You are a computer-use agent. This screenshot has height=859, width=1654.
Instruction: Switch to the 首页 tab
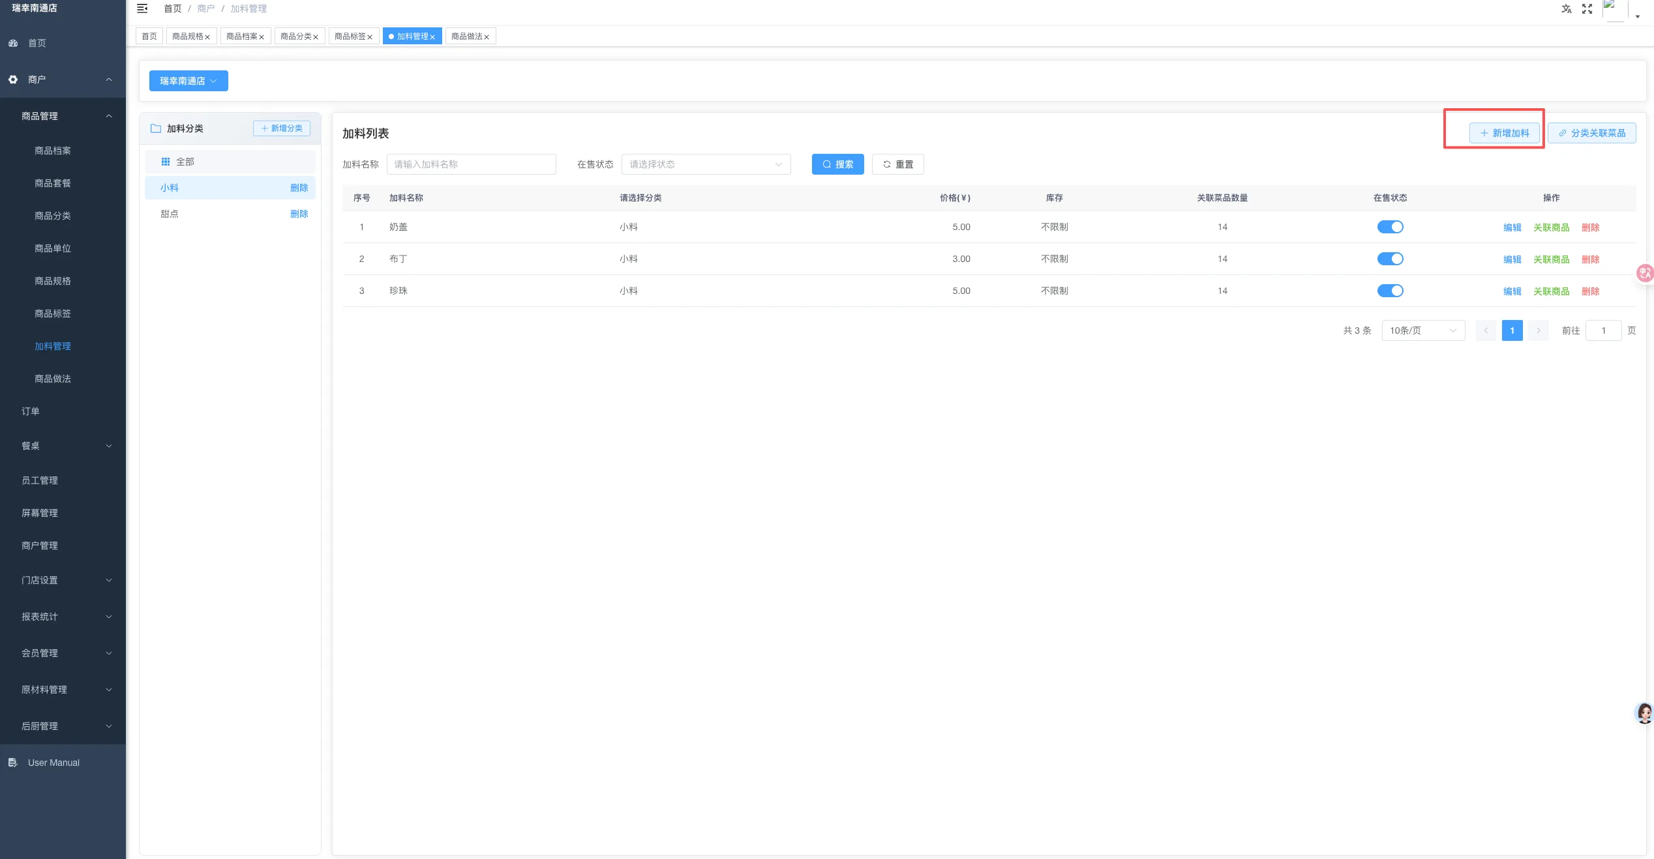click(149, 36)
